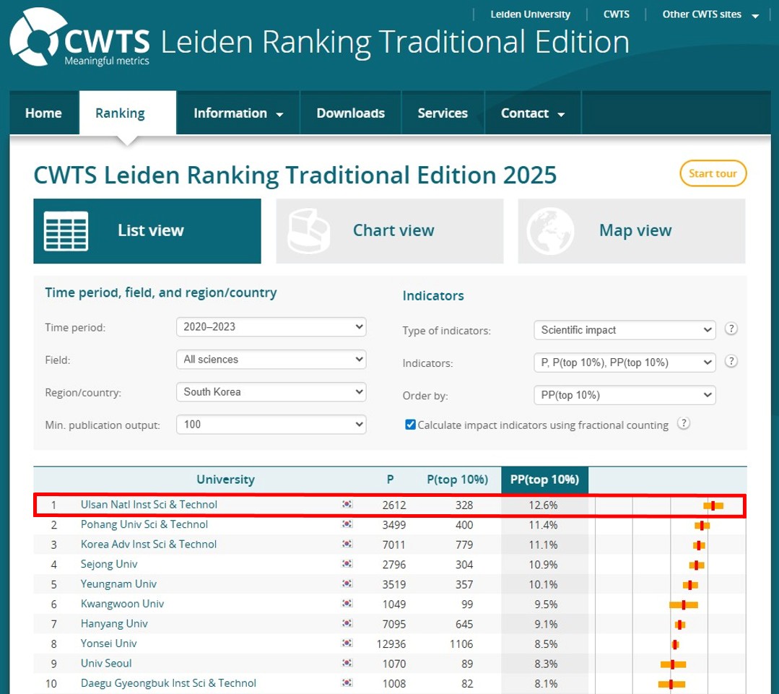Open help for Type of indicators
779x694 pixels.
coord(731,329)
